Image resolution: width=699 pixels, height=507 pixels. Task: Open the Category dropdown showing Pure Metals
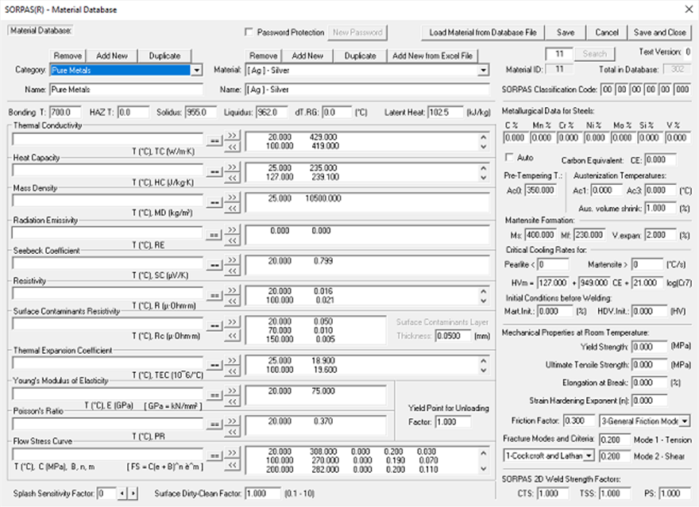click(x=197, y=71)
